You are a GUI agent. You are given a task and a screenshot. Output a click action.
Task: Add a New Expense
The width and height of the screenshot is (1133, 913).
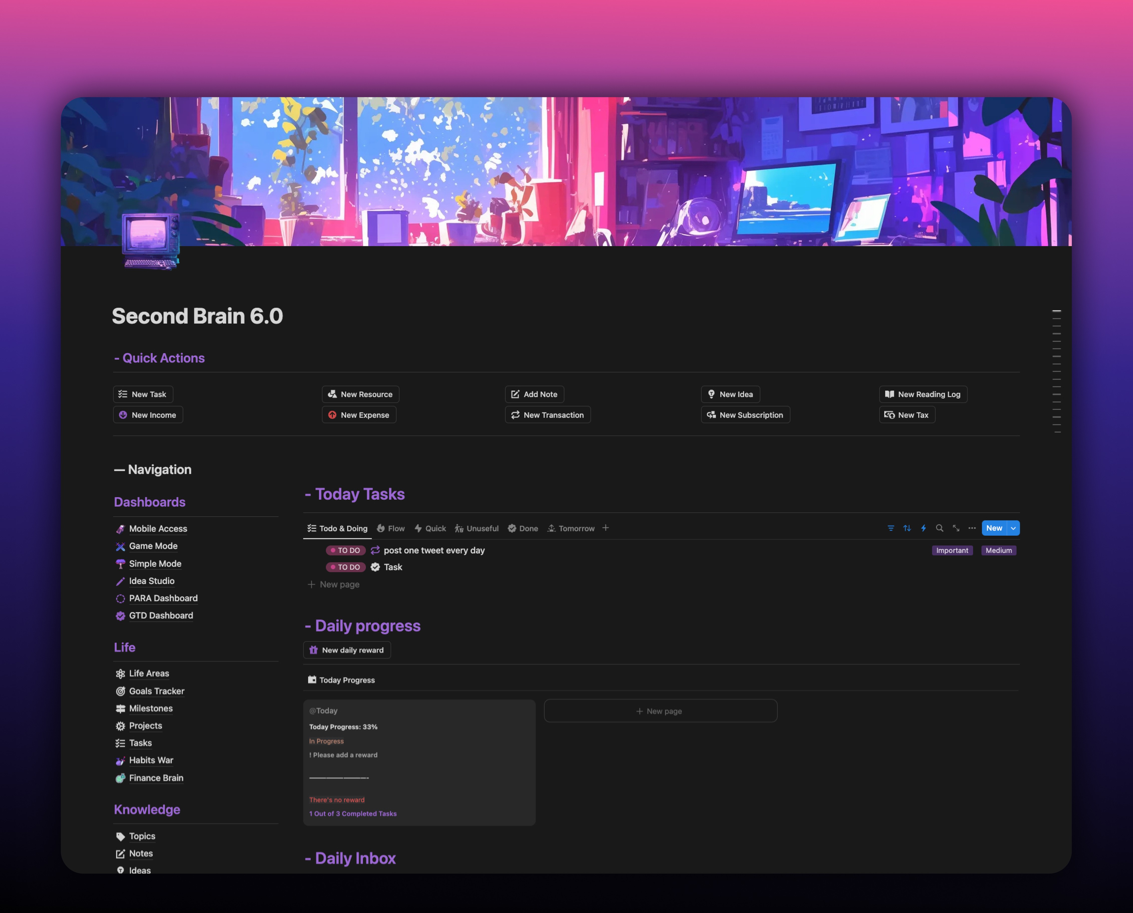(359, 414)
